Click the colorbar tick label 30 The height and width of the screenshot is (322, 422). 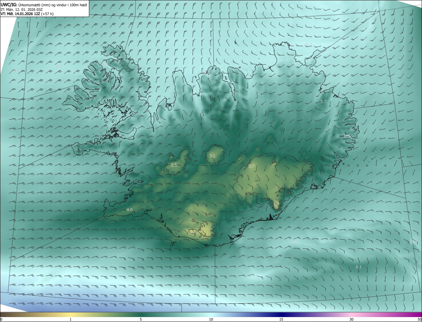coord(351,319)
